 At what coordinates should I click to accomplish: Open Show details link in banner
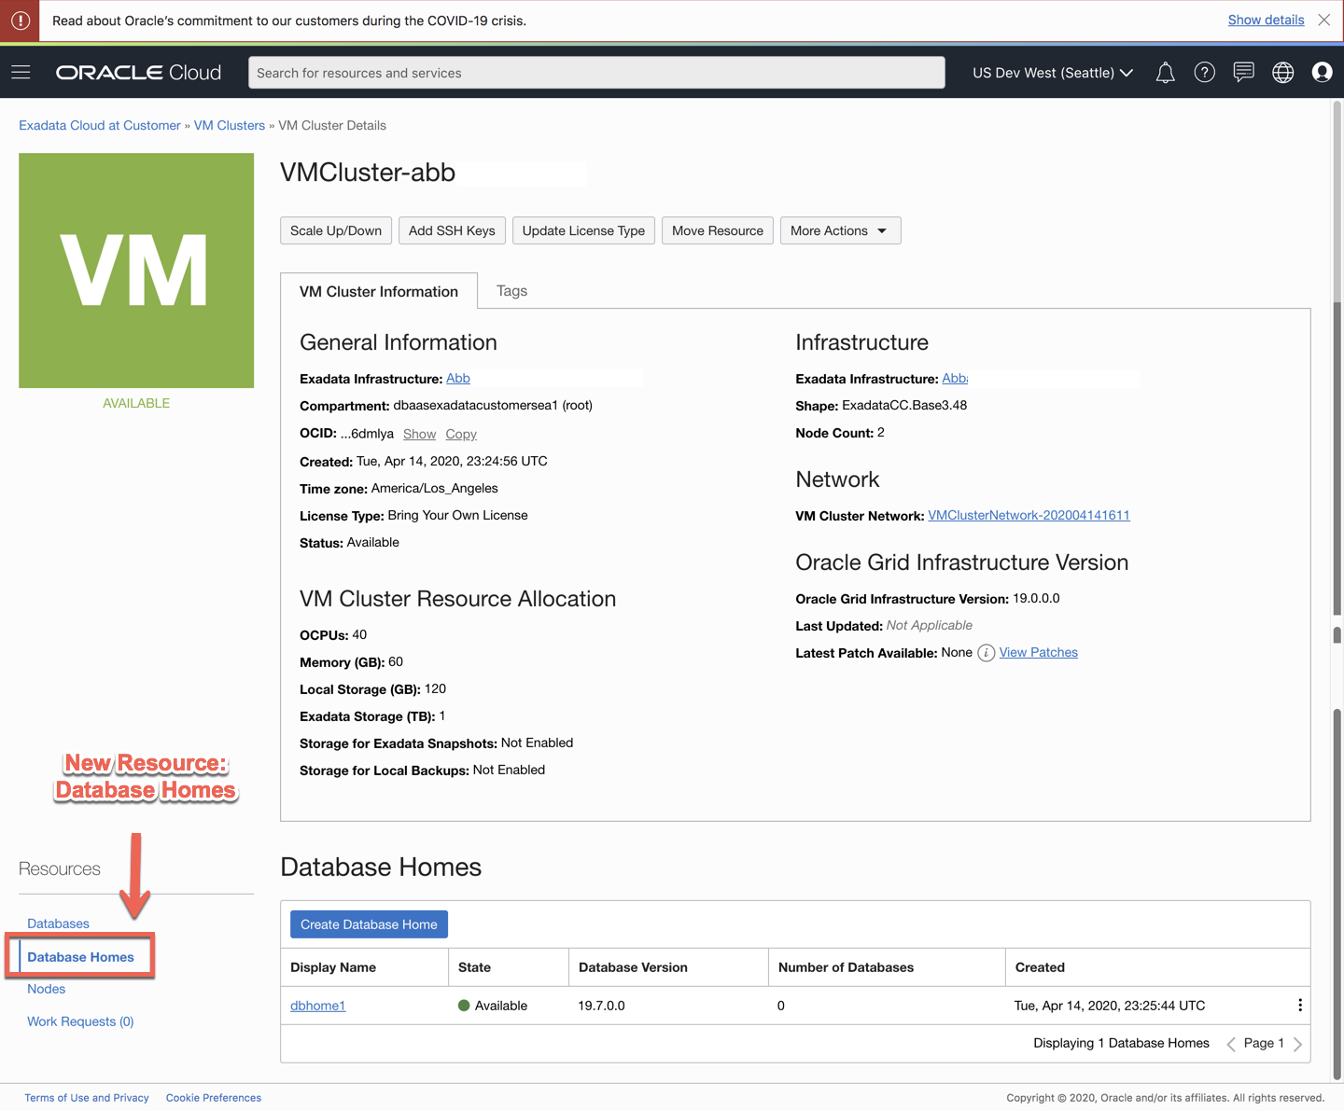pyautogui.click(x=1266, y=20)
